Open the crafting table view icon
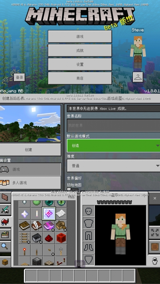 pos(155,247)
